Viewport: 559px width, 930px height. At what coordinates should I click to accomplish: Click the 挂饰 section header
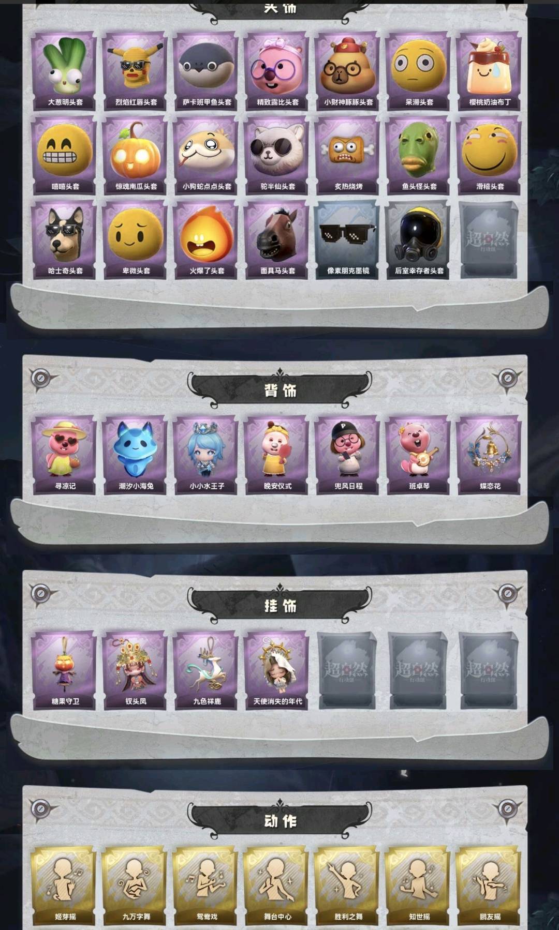tap(279, 605)
